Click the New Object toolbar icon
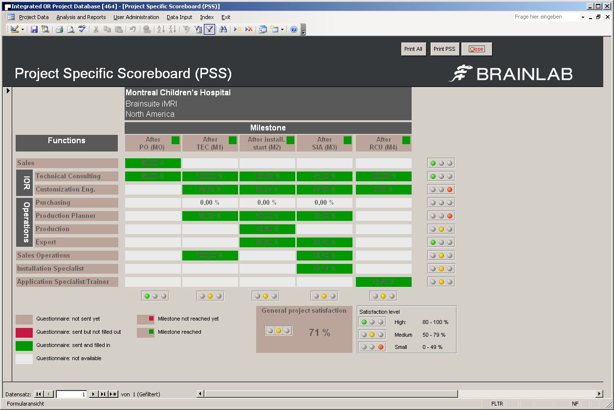The width and height of the screenshot is (614, 410). coord(274,29)
